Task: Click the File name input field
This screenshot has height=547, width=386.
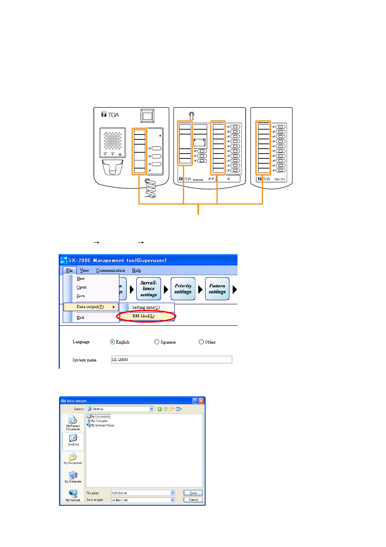Action: point(140,493)
